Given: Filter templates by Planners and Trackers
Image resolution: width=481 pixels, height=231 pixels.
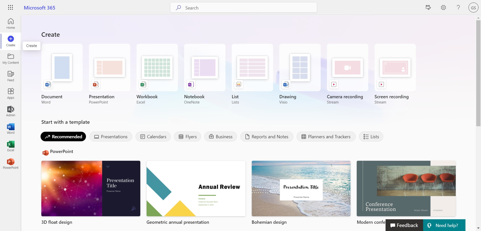Looking at the screenshot, I should tap(326, 136).
